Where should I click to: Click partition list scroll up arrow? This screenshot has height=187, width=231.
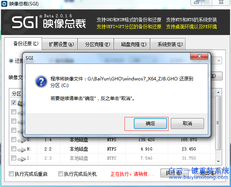pyautogui.click(x=218, y=92)
